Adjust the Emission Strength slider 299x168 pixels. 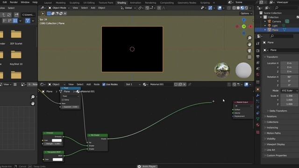click(x=53, y=144)
